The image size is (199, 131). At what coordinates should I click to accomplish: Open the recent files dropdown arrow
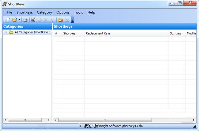click(19, 20)
